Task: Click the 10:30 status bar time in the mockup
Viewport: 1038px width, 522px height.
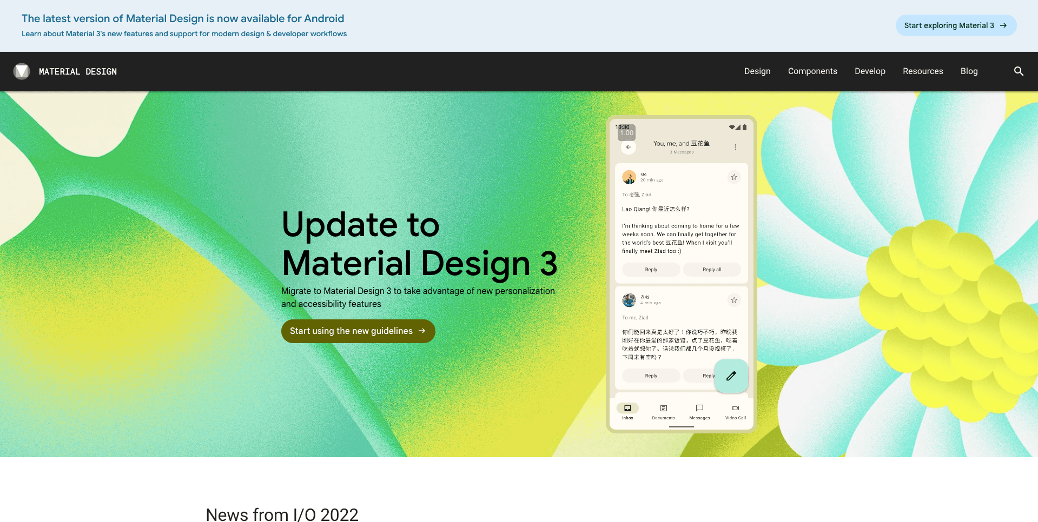Action: coord(622,127)
